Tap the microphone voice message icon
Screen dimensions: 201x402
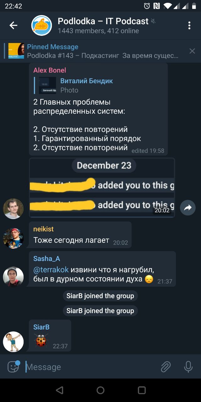click(x=188, y=367)
